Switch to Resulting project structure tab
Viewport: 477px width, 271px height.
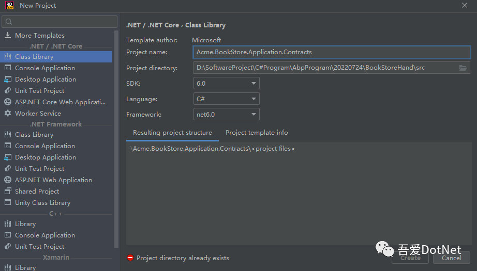point(172,133)
